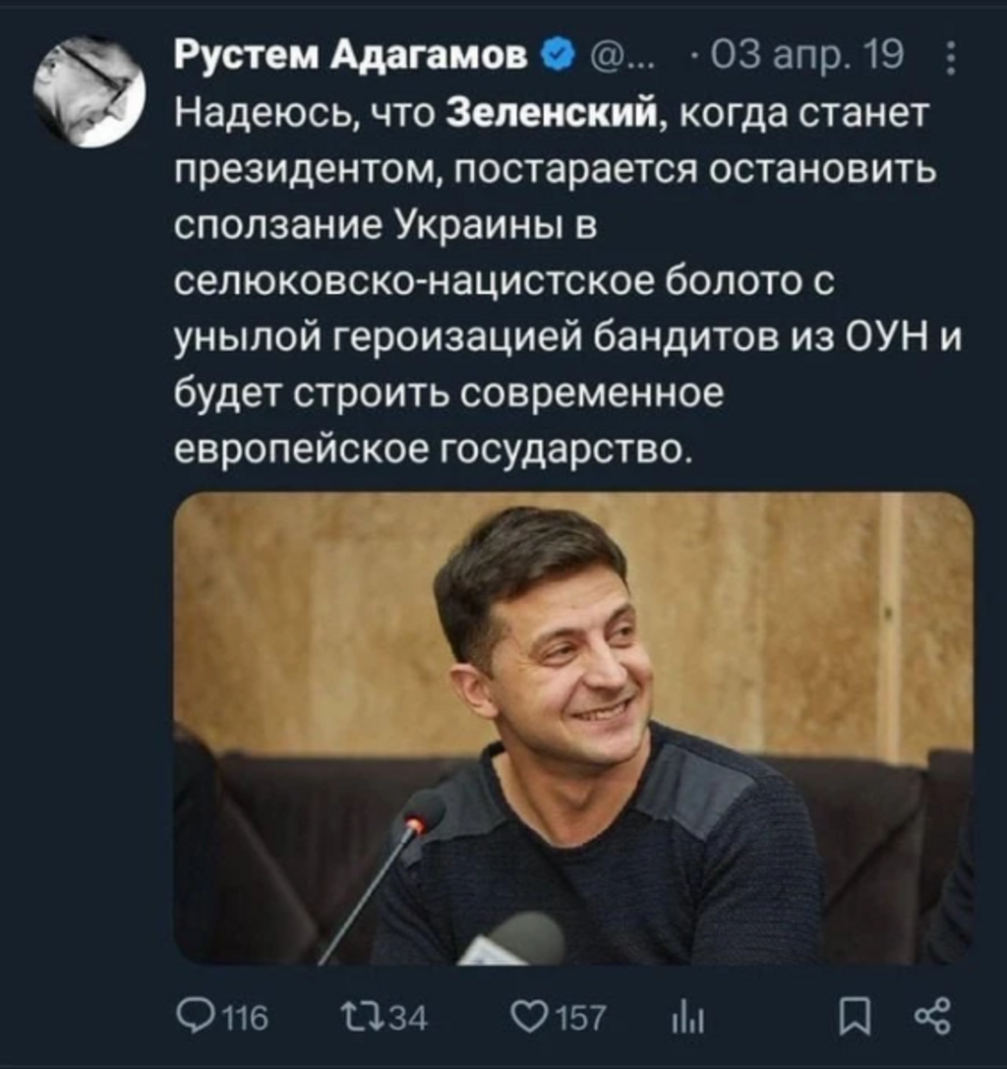Click the share icon
The image size is (1007, 1069).
coord(932,1016)
